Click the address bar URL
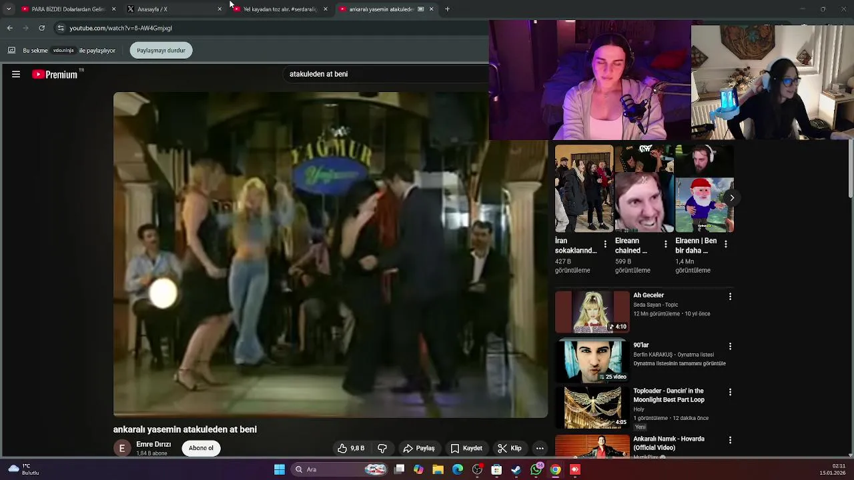The image size is (854, 480). coord(121,28)
